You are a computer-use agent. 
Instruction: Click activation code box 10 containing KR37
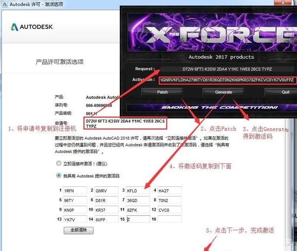point(106,210)
